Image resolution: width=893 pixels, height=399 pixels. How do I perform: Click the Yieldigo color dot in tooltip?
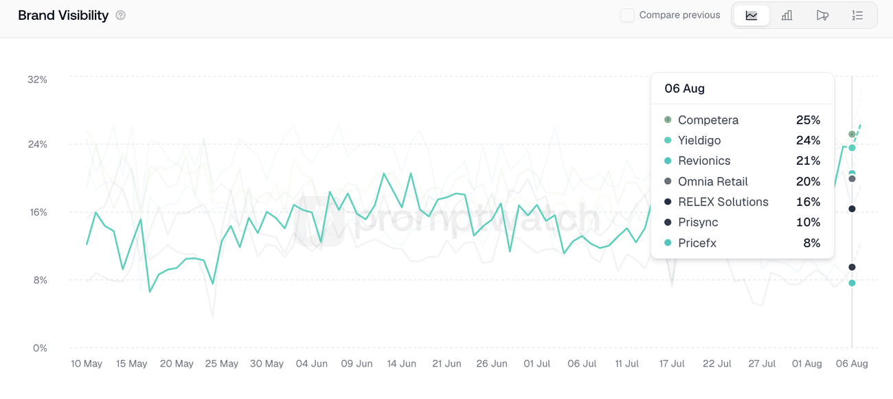click(x=668, y=140)
